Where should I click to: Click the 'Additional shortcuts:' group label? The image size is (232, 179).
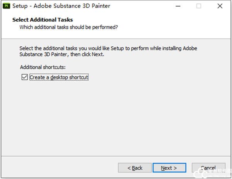[x=43, y=67]
